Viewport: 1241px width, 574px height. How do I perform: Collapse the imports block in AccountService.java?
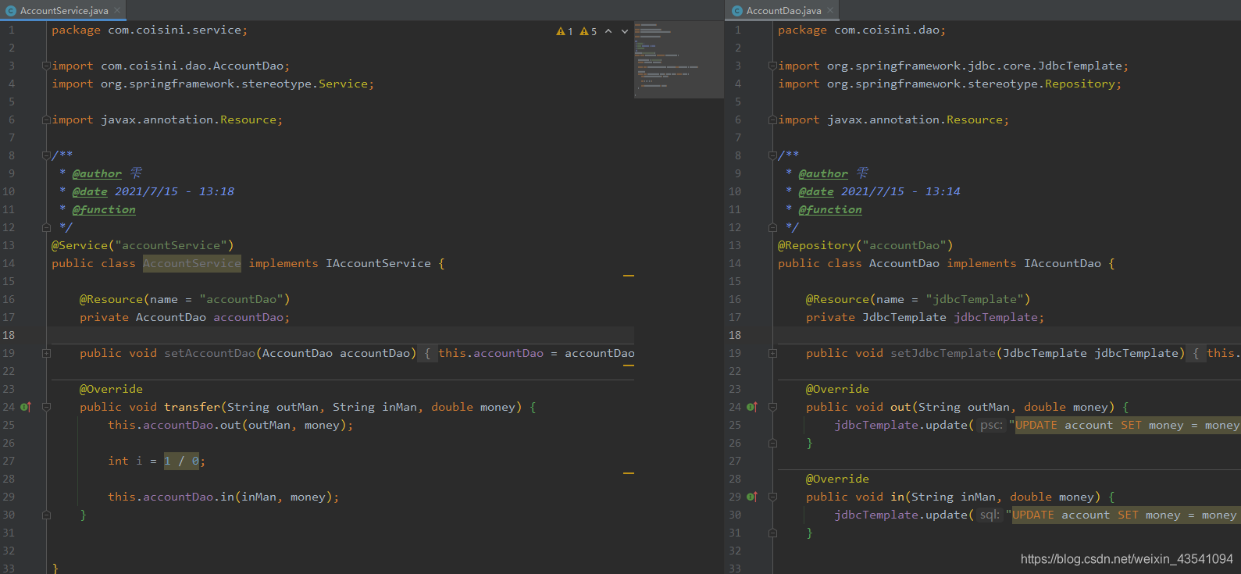coord(46,66)
